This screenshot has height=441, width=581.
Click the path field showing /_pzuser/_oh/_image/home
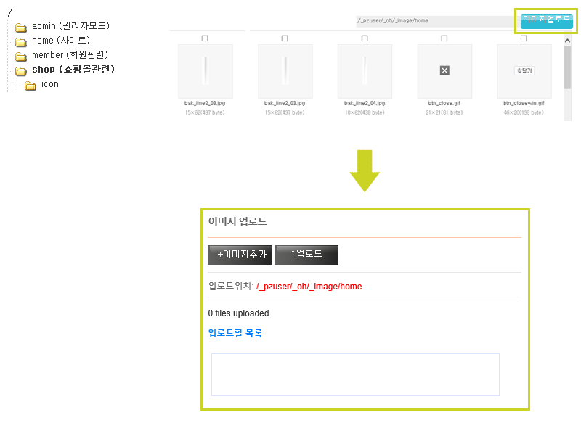pyautogui.click(x=434, y=21)
